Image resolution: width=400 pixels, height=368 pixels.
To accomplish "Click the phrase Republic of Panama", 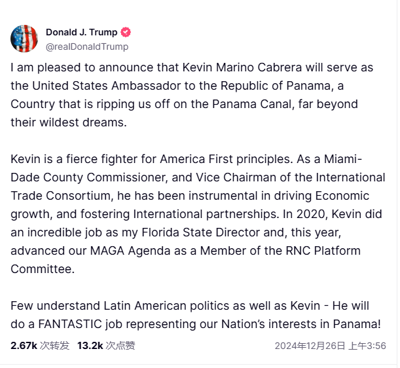I will (288, 86).
